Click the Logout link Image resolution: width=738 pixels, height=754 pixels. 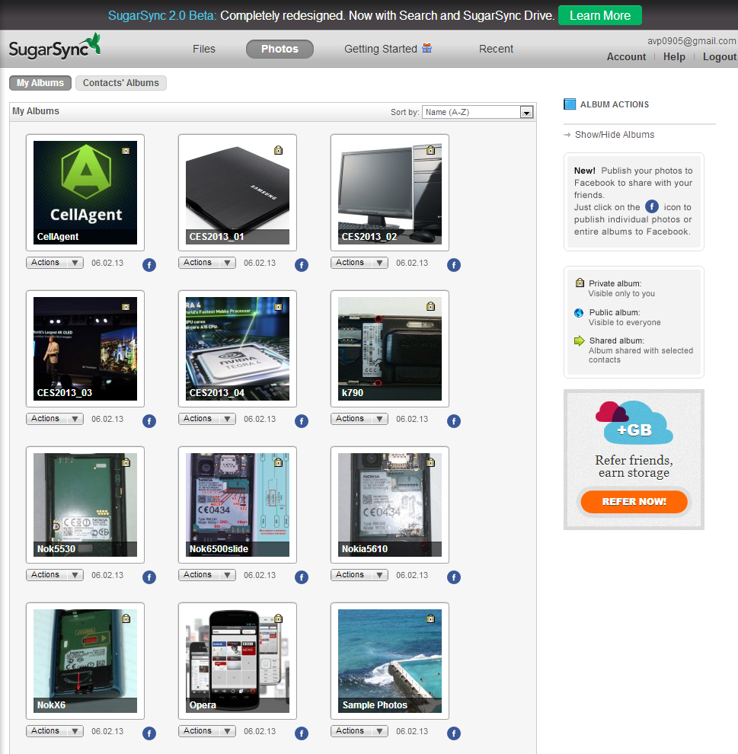pyautogui.click(x=720, y=57)
